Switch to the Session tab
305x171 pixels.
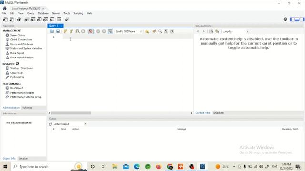pos(23,159)
